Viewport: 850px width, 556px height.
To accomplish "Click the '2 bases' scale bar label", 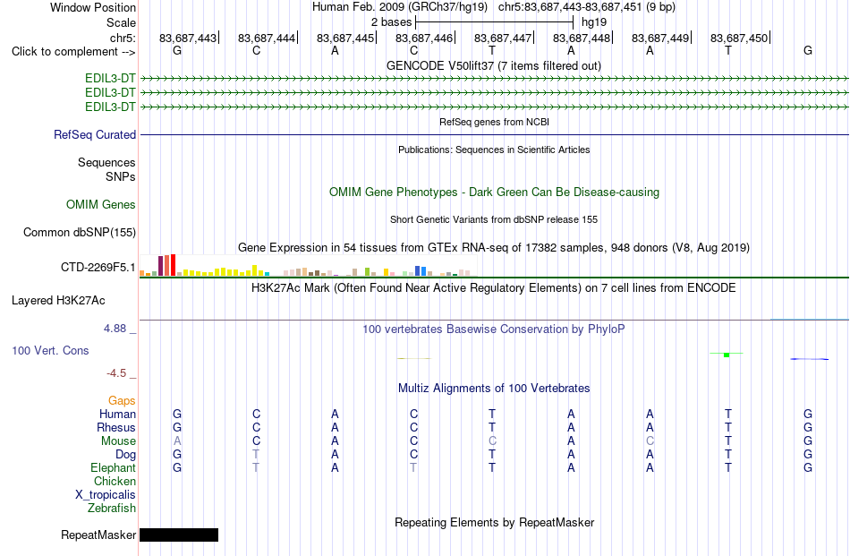I will click(x=391, y=22).
